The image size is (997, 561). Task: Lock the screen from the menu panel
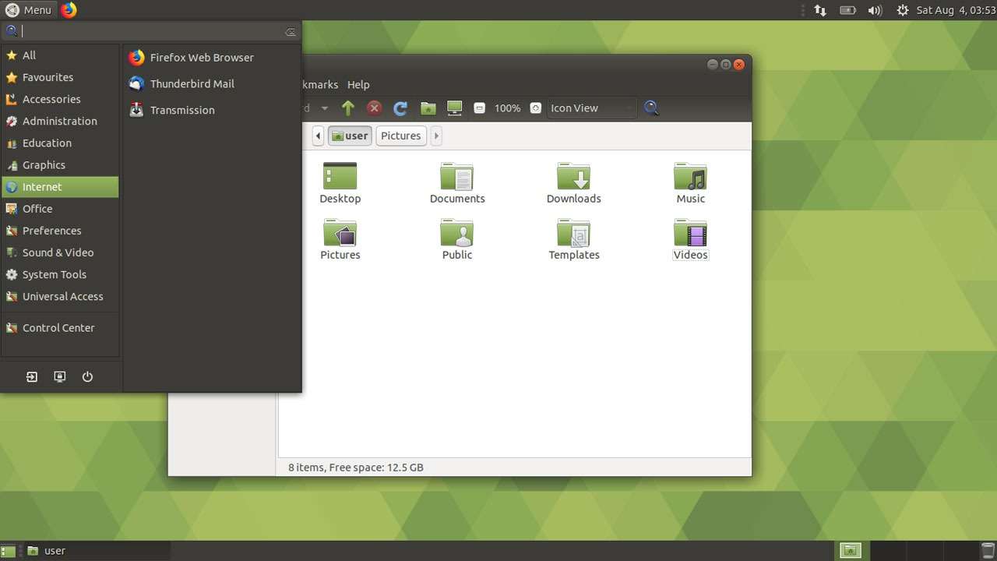point(59,376)
